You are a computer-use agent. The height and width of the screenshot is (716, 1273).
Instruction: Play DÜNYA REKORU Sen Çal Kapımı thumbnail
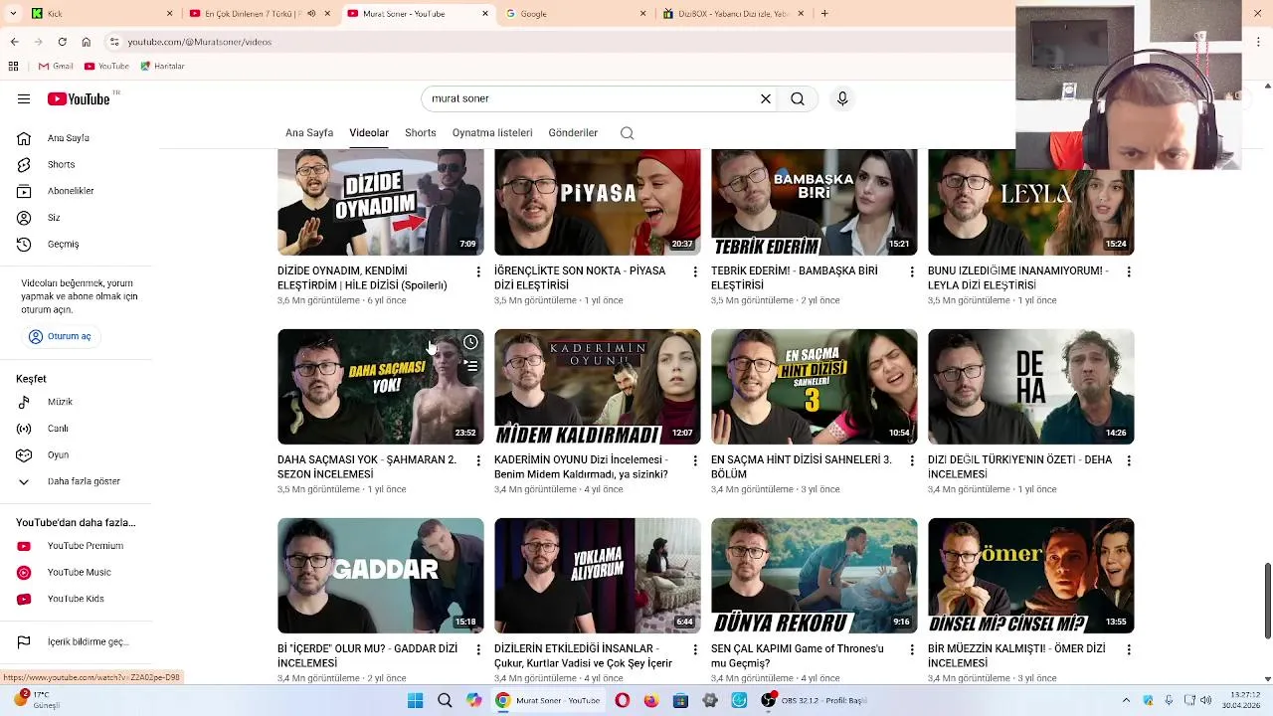coord(815,576)
